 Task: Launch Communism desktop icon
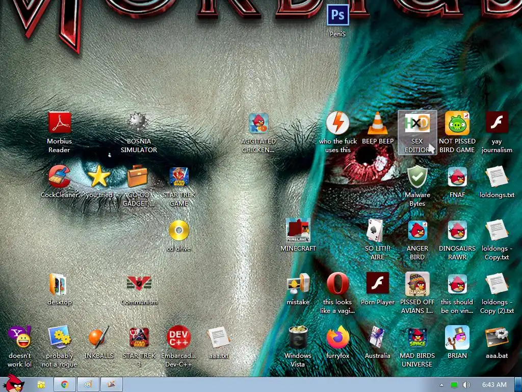click(139, 283)
